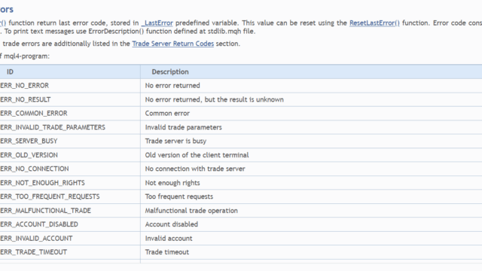This screenshot has width=482, height=271.
Task: Click ERR_MALFUNCTIONAL_TRADE identifier
Action: click(45, 211)
